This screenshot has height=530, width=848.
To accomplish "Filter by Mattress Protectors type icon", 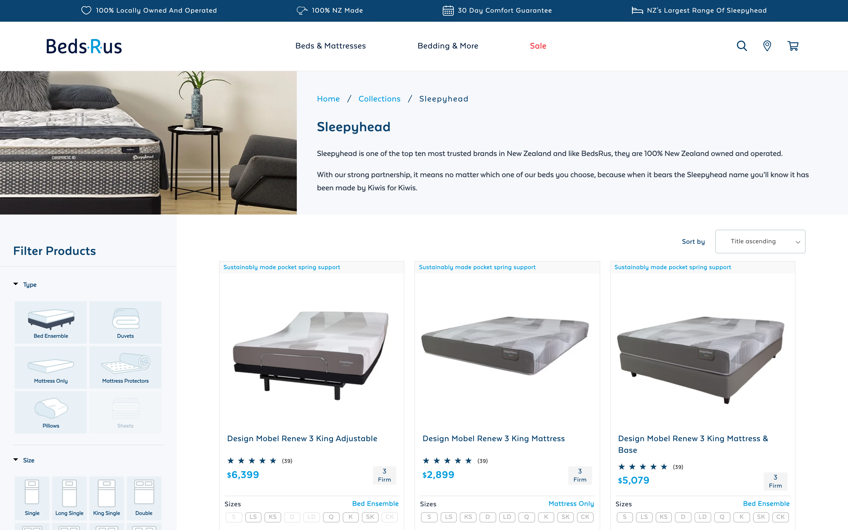I will [125, 367].
